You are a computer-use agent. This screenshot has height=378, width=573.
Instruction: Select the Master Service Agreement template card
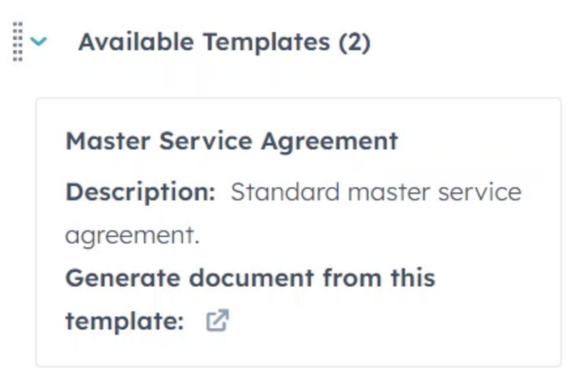point(299,232)
